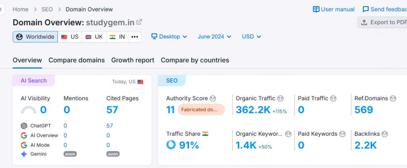Click globe info icon beside Backlinks
The image size is (407, 168).
[x=385, y=134]
